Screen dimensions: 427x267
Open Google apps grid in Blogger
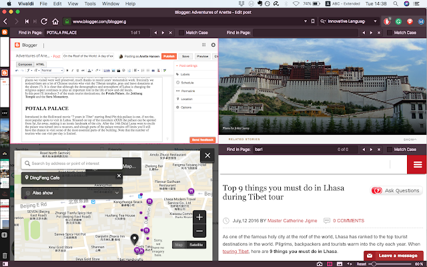tap(203, 45)
